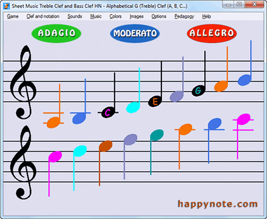Open the Clef and notation menu

pyautogui.click(x=43, y=17)
